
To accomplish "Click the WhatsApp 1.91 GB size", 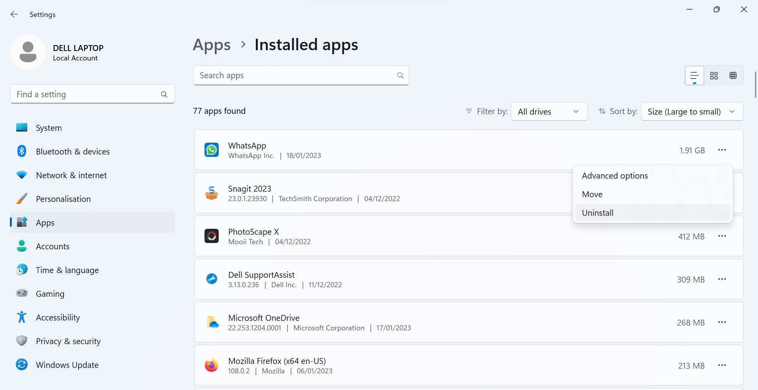I will (692, 151).
